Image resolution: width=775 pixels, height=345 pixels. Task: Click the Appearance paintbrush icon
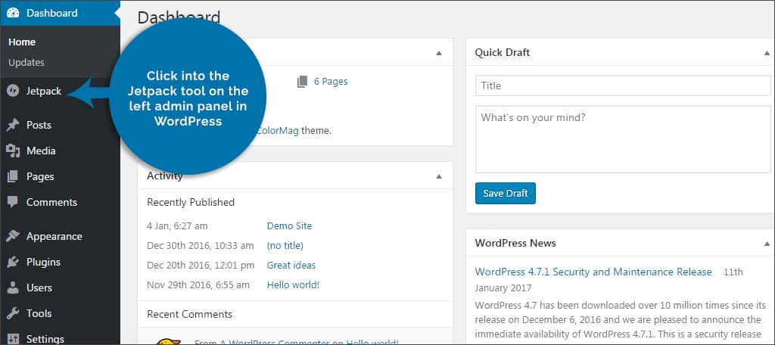point(13,236)
